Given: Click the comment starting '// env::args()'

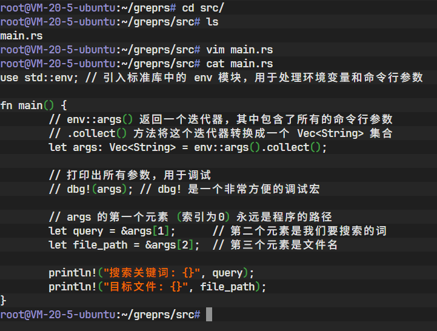Looking at the screenshot, I should point(221,119).
